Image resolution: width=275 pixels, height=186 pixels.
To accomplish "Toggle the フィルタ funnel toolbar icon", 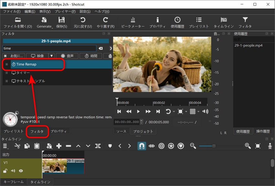I will click(x=245, y=22).
